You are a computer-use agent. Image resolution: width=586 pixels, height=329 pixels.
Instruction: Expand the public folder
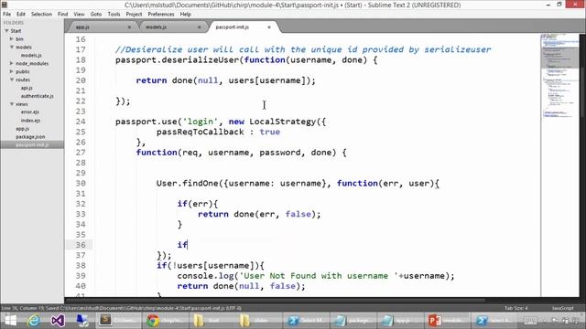12,71
